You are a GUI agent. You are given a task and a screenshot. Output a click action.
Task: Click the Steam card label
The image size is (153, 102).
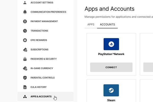(111, 100)
